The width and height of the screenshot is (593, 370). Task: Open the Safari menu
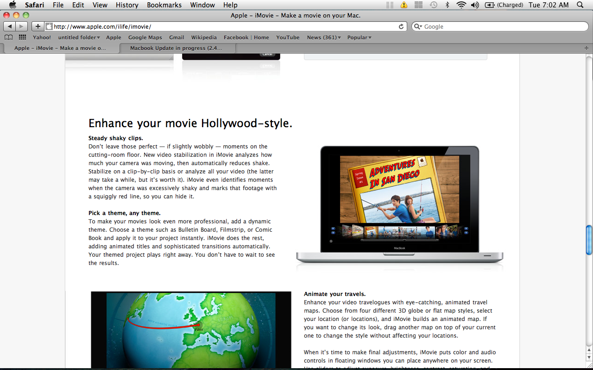[x=35, y=5]
